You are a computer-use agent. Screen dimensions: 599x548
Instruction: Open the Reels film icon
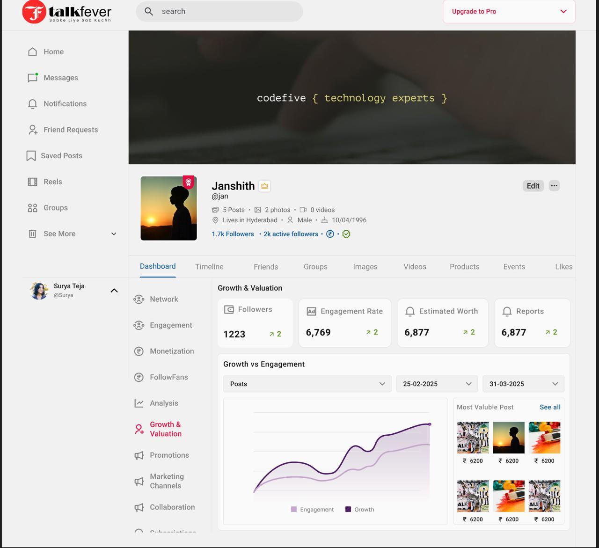(32, 182)
